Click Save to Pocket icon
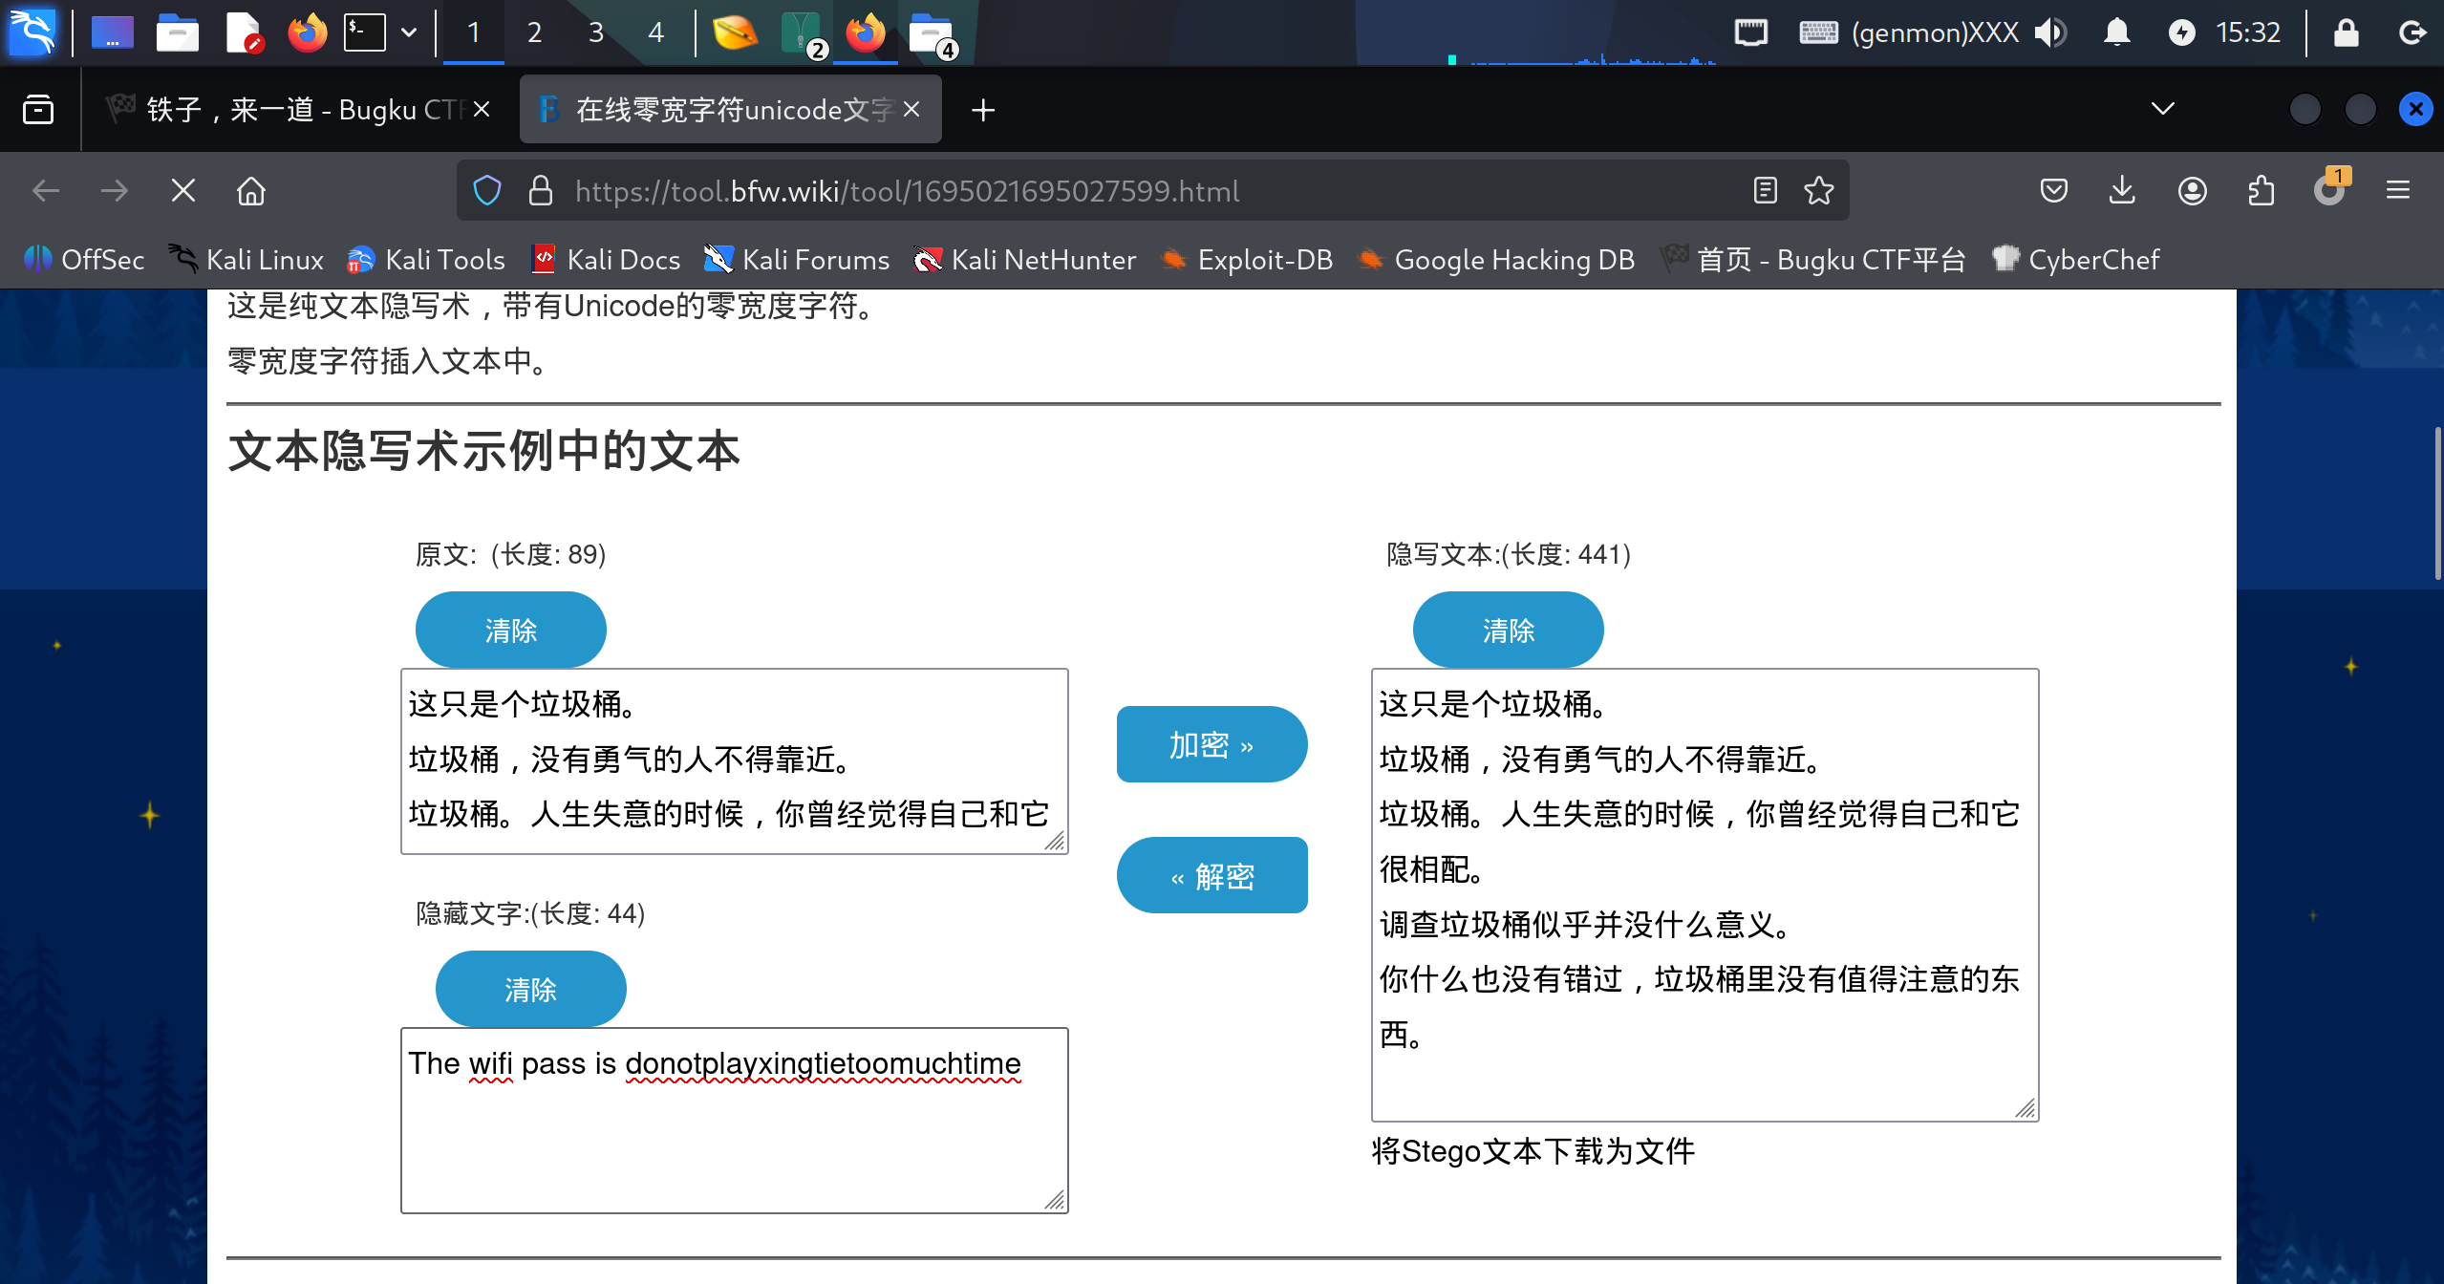The height and width of the screenshot is (1284, 2444). (x=2053, y=191)
